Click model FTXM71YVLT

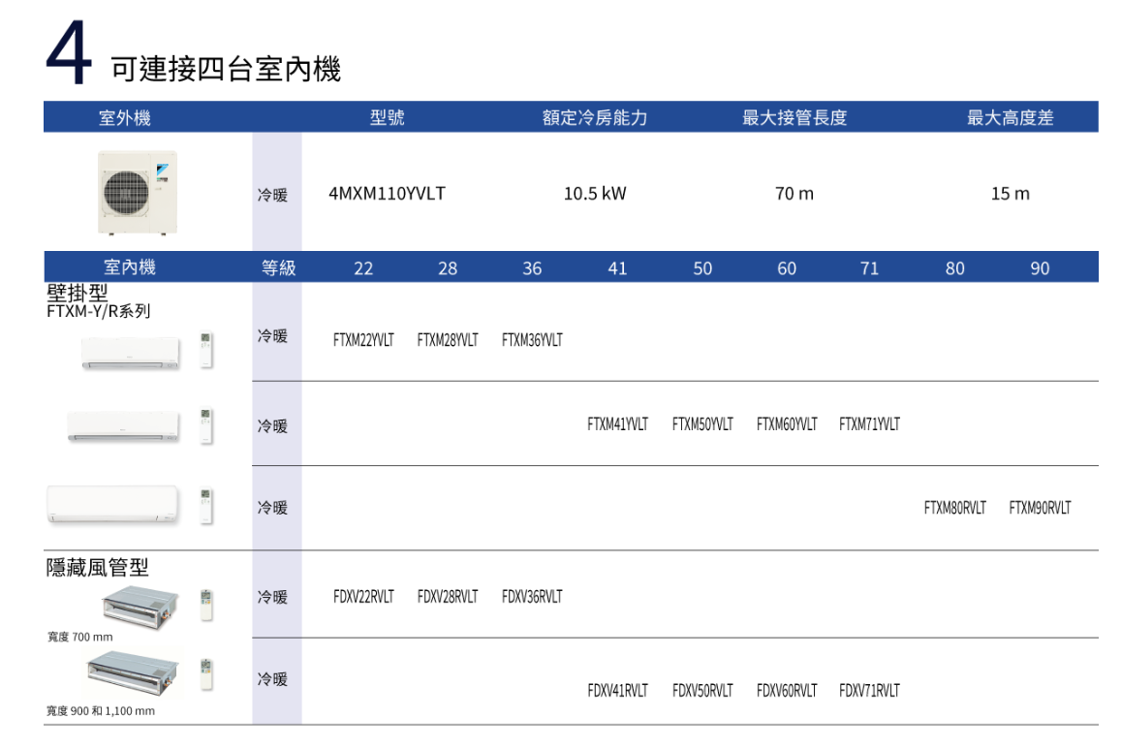tap(869, 424)
